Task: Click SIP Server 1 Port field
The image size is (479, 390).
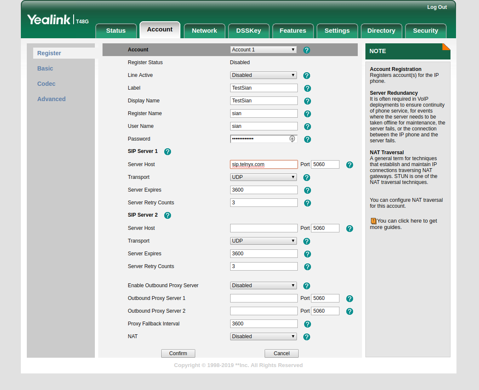Action: click(x=325, y=164)
